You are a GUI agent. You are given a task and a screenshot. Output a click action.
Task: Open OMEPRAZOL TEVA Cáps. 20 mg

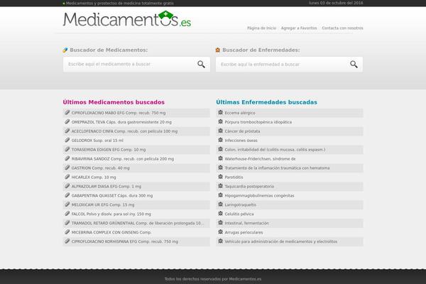(121, 122)
